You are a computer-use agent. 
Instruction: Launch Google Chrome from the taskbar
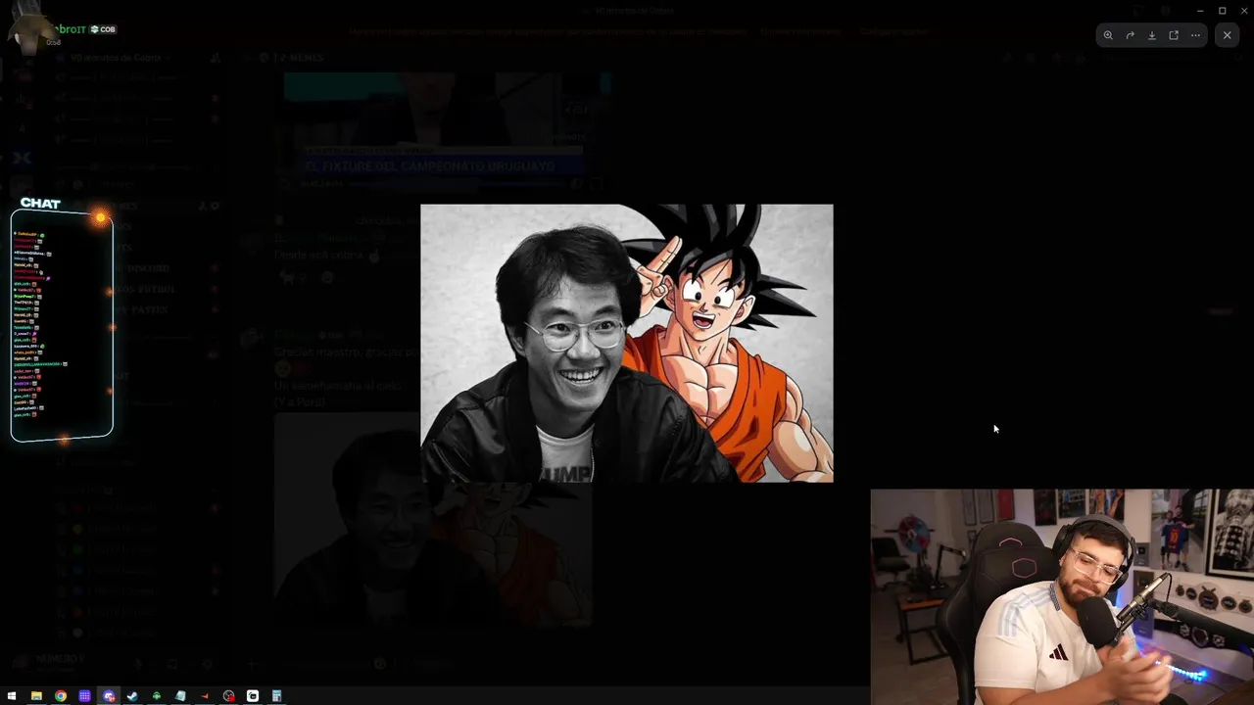(x=61, y=696)
